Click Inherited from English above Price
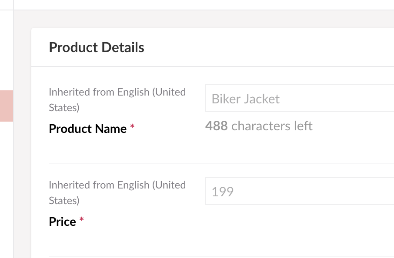 pos(117,192)
